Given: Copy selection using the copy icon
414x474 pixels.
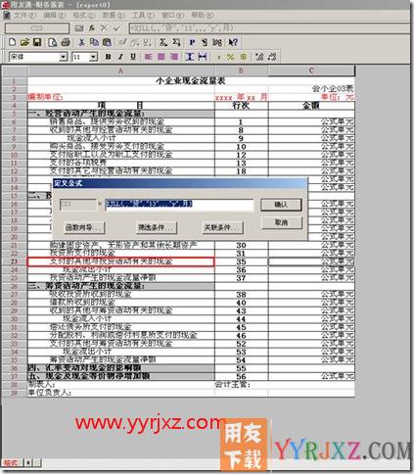Looking at the screenshot, I should click(94, 42).
